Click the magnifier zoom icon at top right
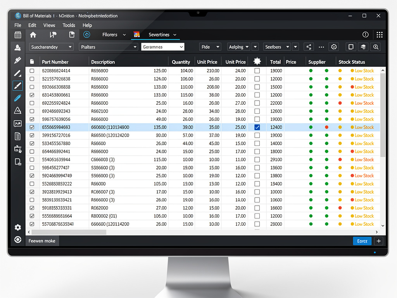This screenshot has width=397, height=298. pos(375,47)
